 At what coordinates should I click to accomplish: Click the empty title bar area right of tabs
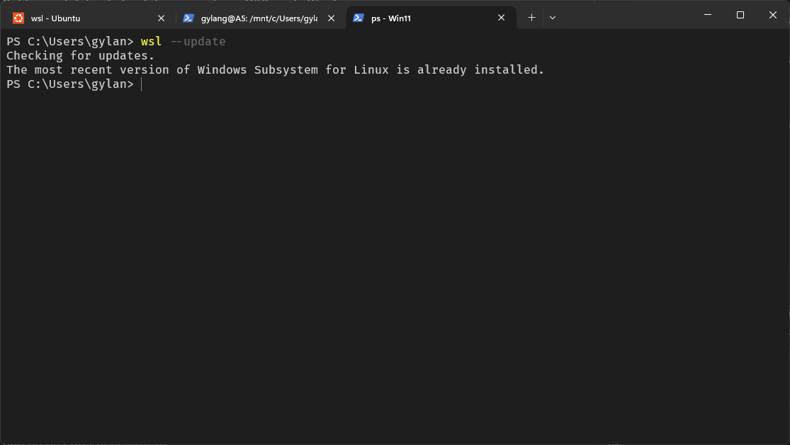tap(623, 16)
